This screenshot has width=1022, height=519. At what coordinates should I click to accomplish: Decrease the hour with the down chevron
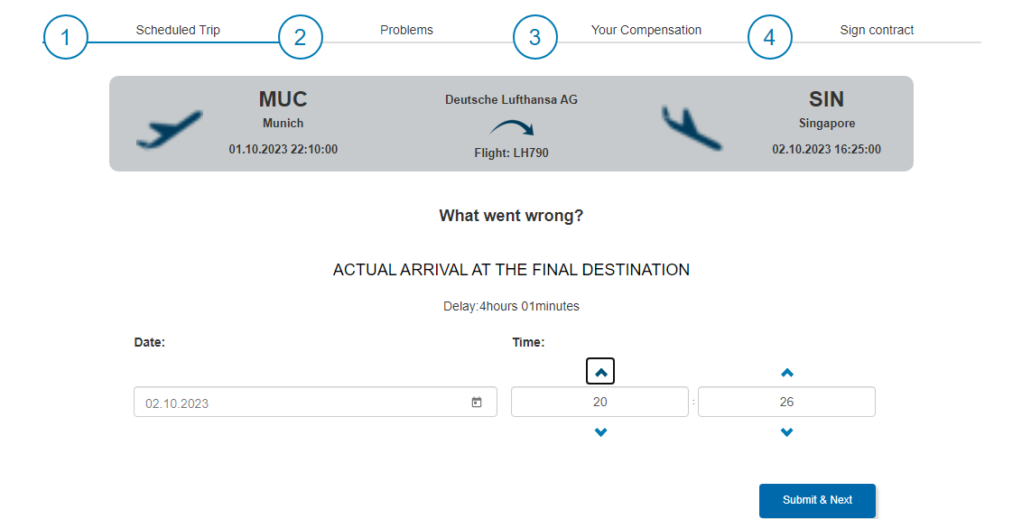pos(601,432)
